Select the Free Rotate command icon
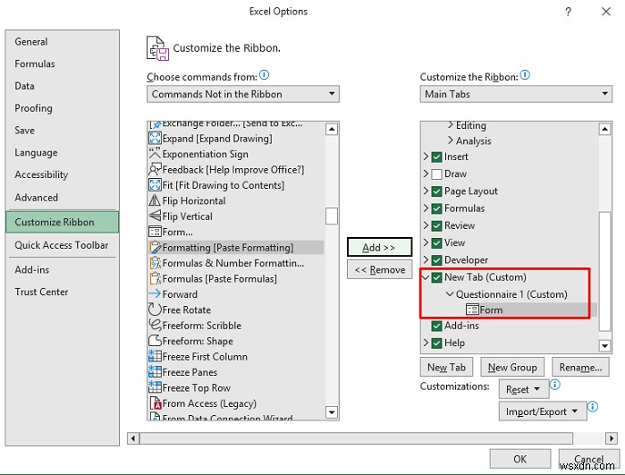 click(155, 310)
